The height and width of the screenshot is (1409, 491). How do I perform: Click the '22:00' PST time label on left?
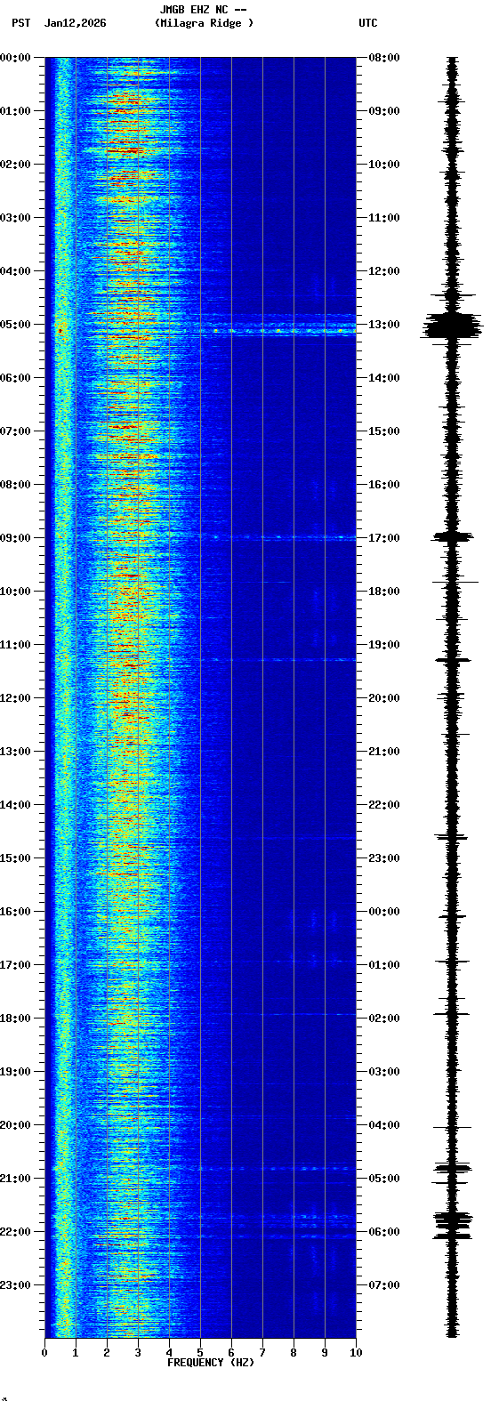click(x=15, y=1232)
